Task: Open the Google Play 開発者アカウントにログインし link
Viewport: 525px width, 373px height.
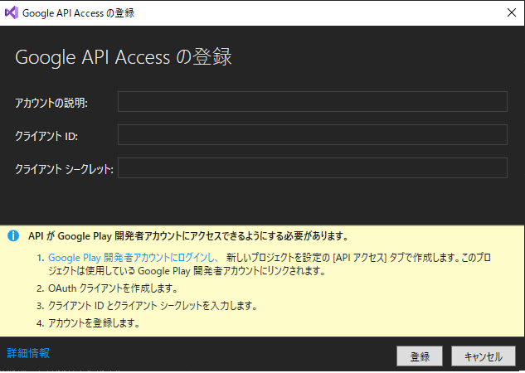Action: point(134,258)
